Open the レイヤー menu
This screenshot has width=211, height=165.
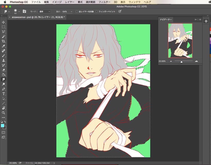(x=70, y=2)
